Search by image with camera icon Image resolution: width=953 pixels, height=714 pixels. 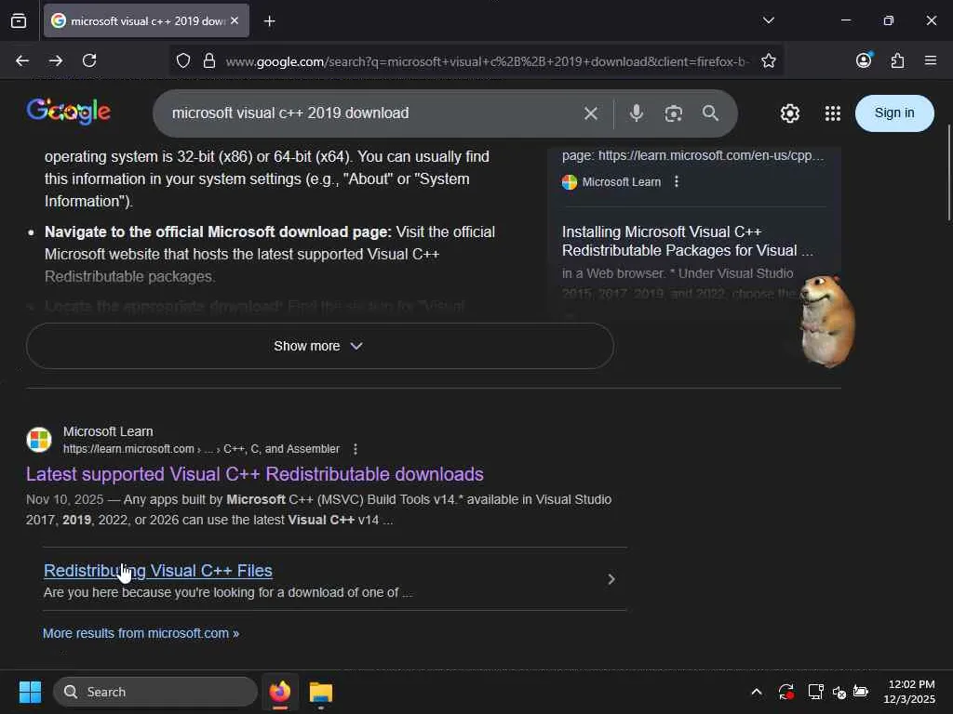[674, 113]
